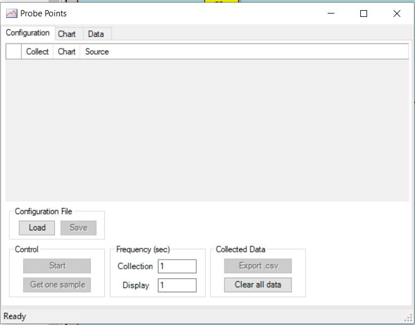
Task: Focus the Display frequency input field
Action: tap(177, 285)
